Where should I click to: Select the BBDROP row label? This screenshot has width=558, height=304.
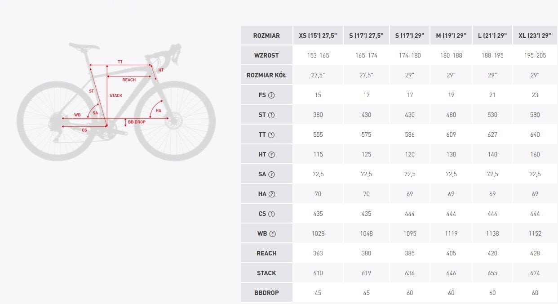[266, 293]
